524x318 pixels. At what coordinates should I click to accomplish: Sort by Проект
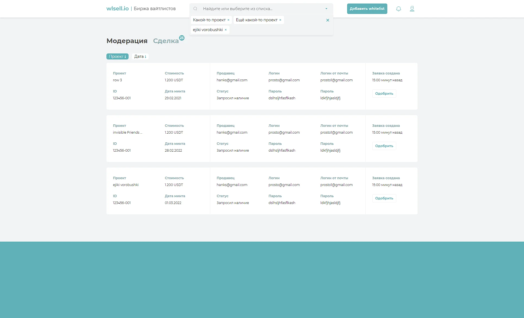tap(117, 56)
